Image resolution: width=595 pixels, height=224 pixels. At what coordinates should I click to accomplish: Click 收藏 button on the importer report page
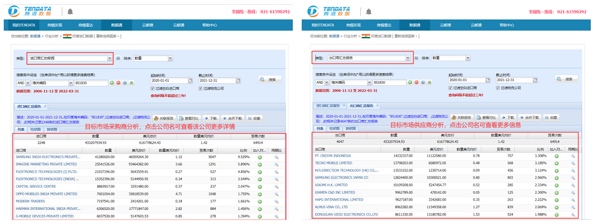click(255, 118)
